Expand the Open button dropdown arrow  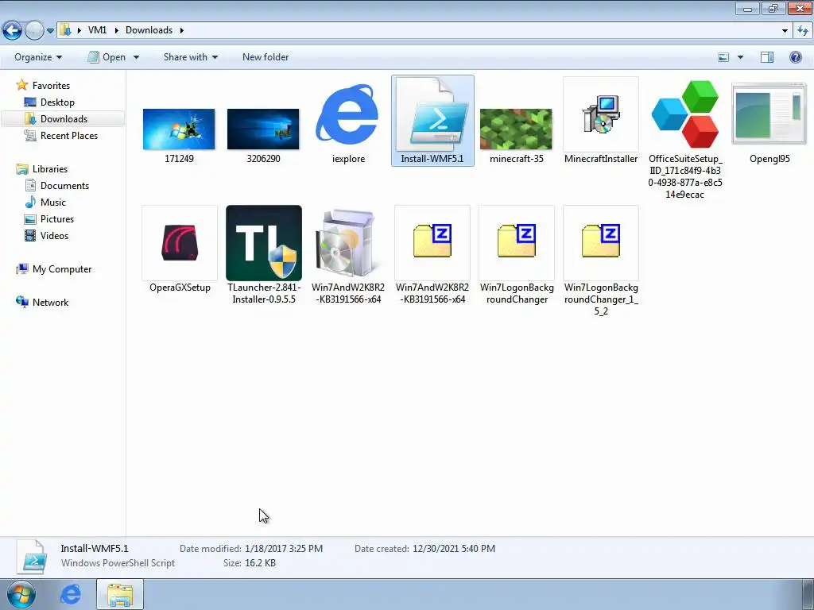tap(136, 57)
